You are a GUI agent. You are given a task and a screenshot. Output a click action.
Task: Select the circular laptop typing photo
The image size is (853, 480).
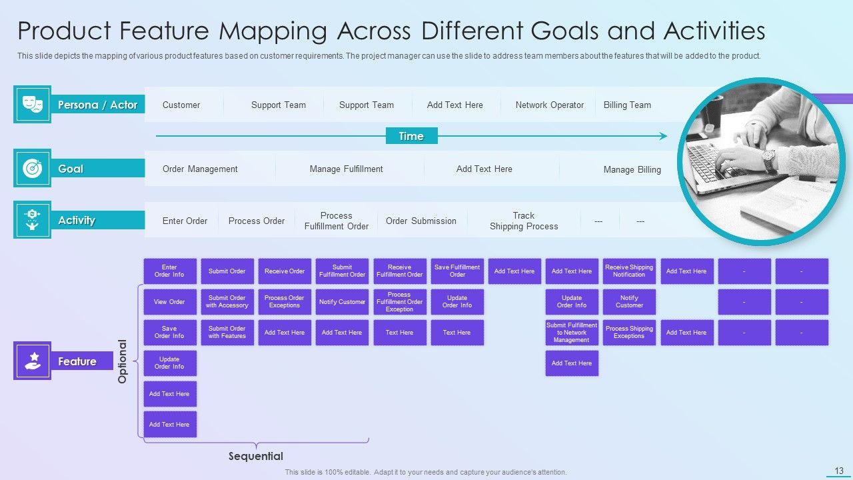coord(760,162)
